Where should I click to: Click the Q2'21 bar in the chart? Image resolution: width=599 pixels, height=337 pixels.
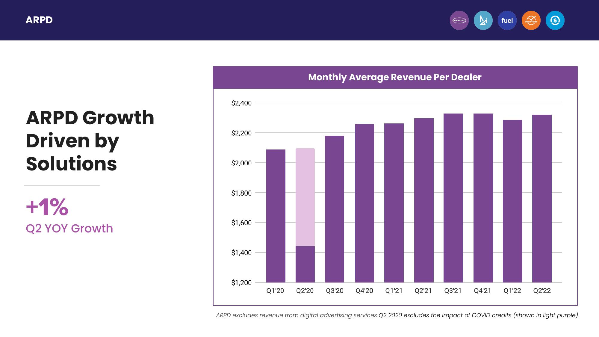coord(424,200)
